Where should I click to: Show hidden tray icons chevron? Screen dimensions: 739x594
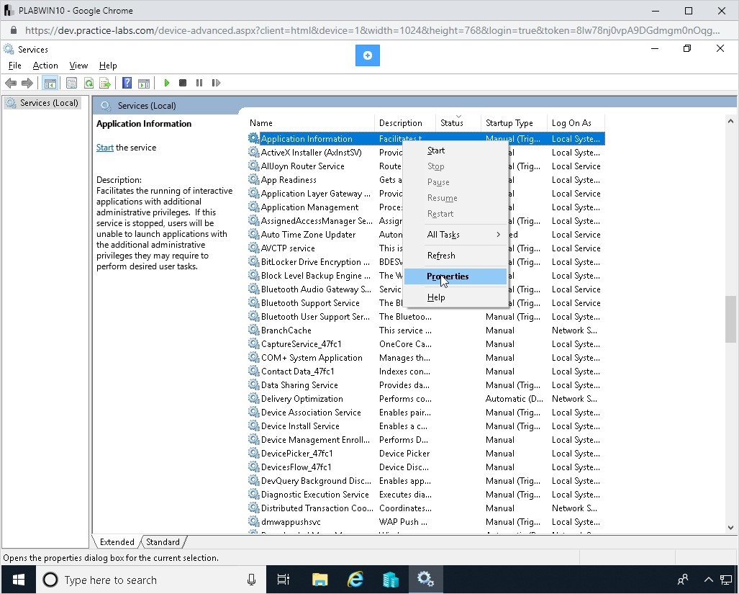click(708, 580)
